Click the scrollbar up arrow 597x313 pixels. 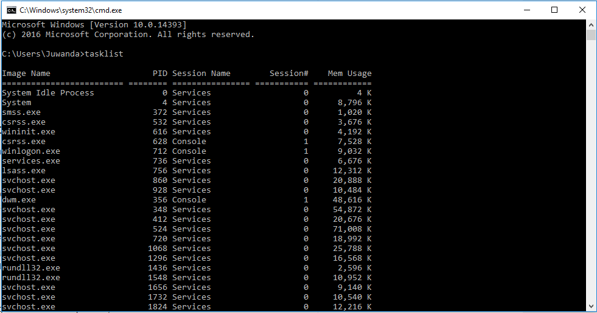[591, 25]
